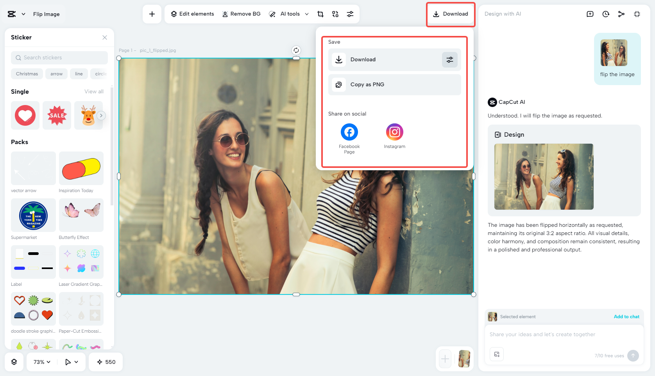
Task: Select the arrow sticker tag
Action: [56, 74]
